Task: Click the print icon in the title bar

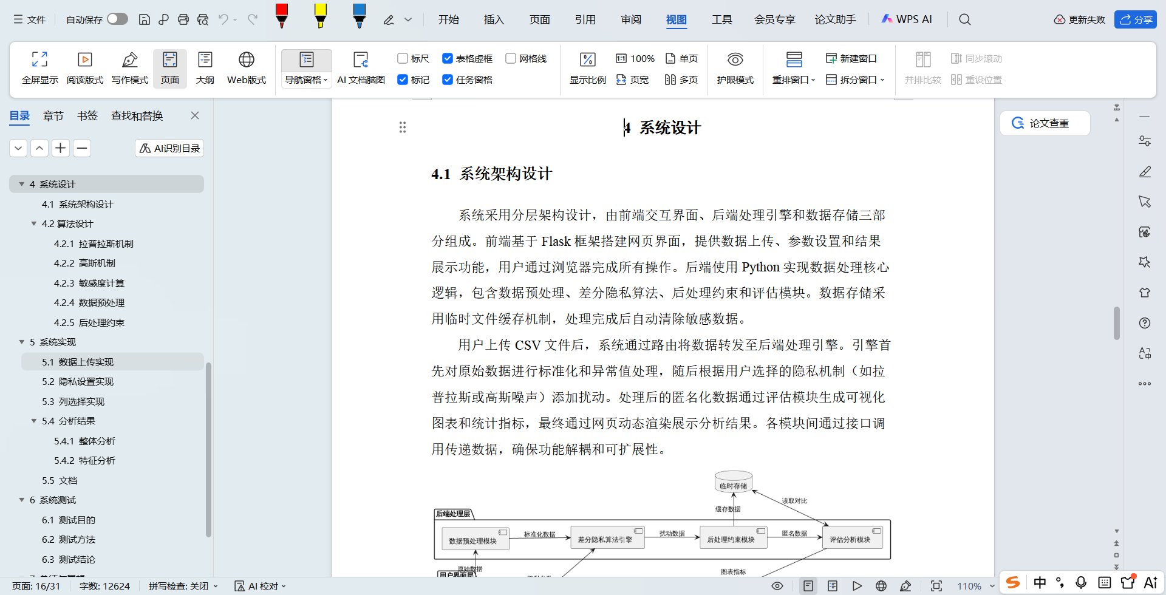Action: tap(183, 19)
